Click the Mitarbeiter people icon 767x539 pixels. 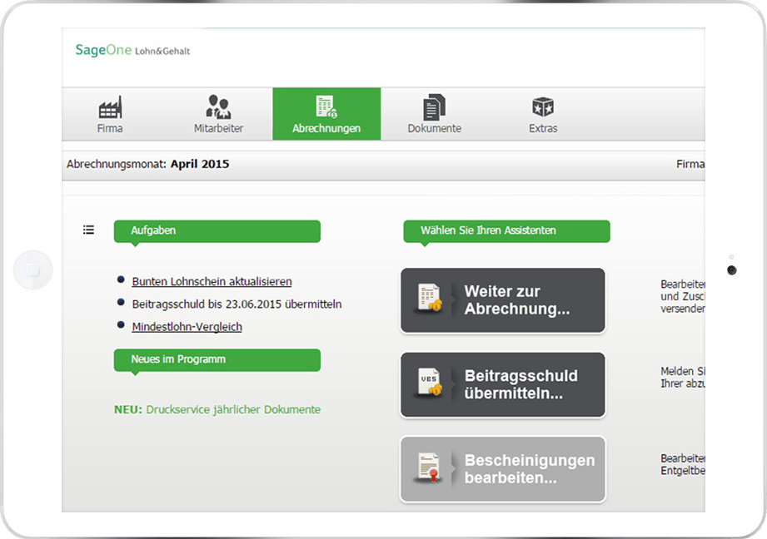click(x=218, y=107)
